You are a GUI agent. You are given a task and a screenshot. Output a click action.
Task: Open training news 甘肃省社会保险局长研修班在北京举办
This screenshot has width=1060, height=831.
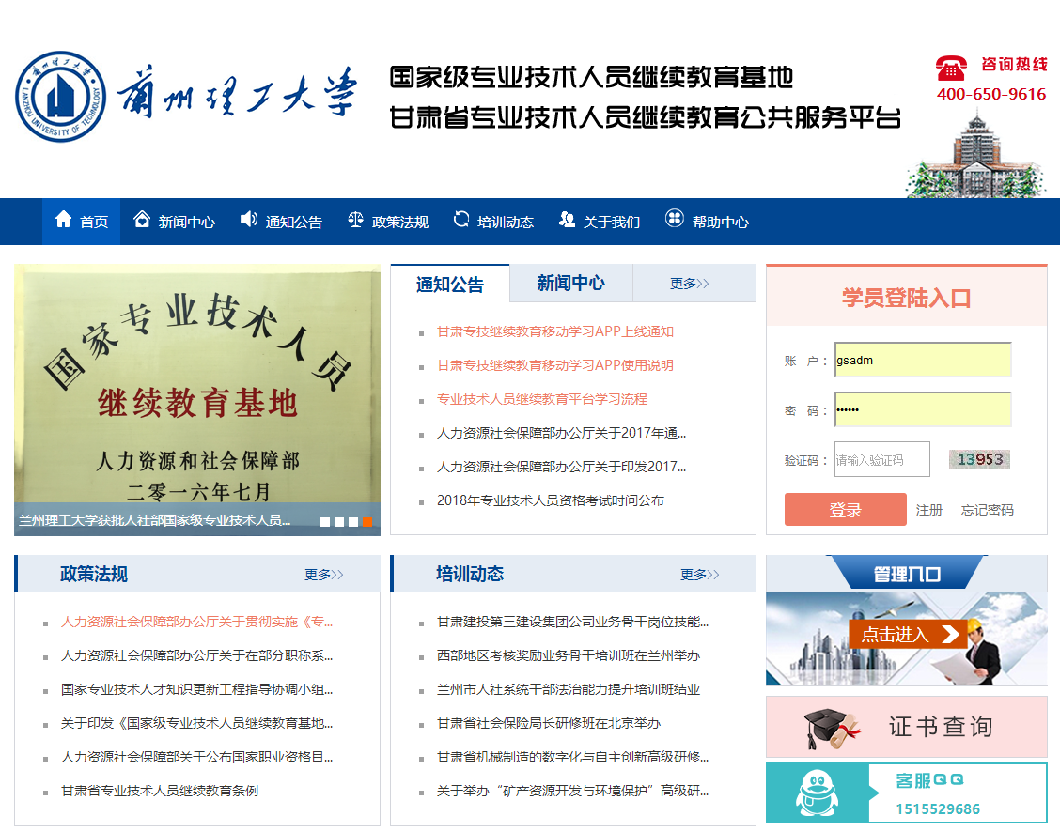click(x=548, y=724)
